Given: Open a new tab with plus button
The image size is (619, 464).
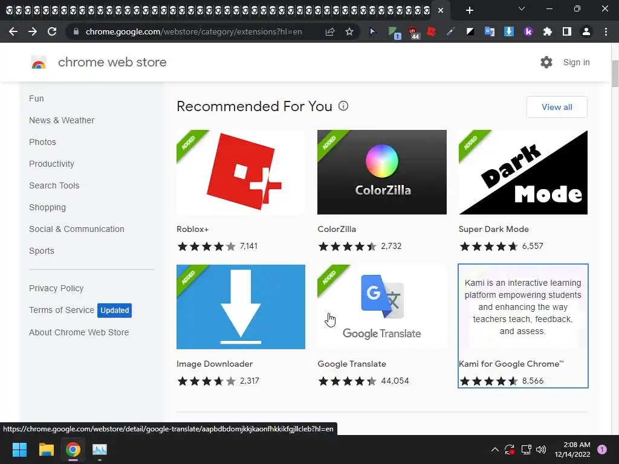Looking at the screenshot, I should tap(469, 10).
